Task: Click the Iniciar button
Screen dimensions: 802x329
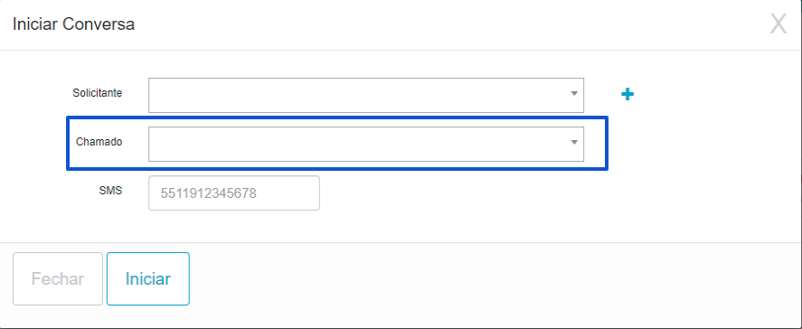Action: [x=147, y=279]
